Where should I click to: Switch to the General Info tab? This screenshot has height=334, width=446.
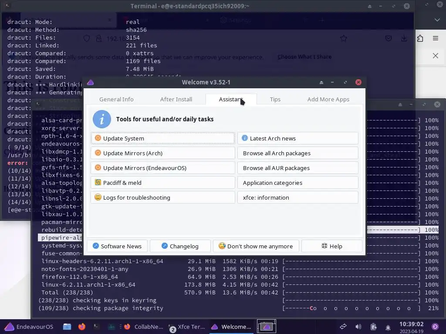[x=116, y=100]
